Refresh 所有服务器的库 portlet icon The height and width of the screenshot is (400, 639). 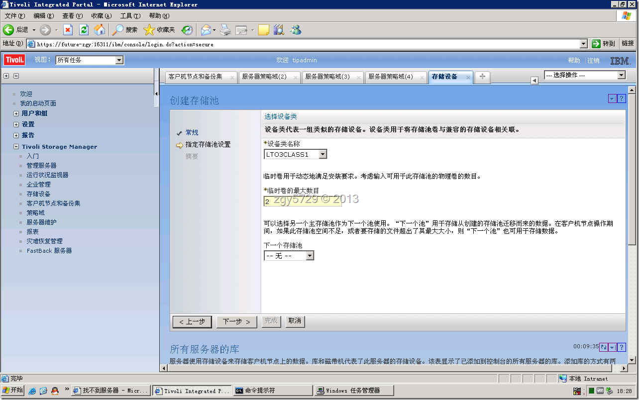[x=604, y=347]
